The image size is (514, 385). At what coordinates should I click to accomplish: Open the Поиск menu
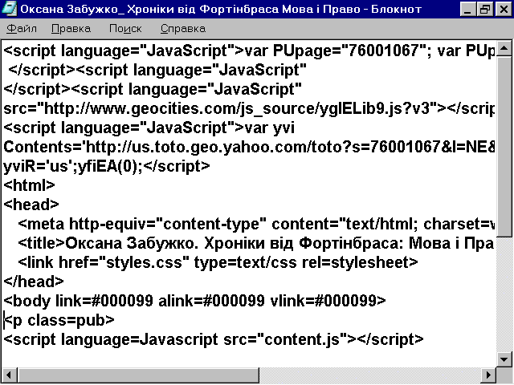pyautogui.click(x=124, y=28)
